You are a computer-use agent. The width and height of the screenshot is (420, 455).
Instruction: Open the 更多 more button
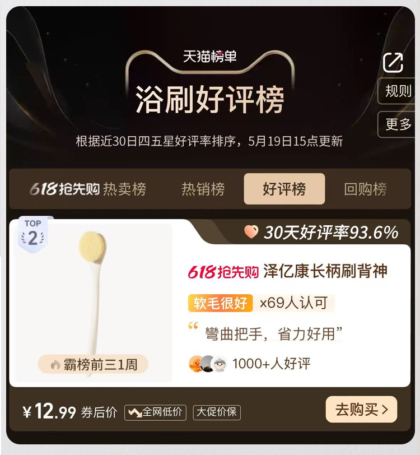click(x=398, y=124)
